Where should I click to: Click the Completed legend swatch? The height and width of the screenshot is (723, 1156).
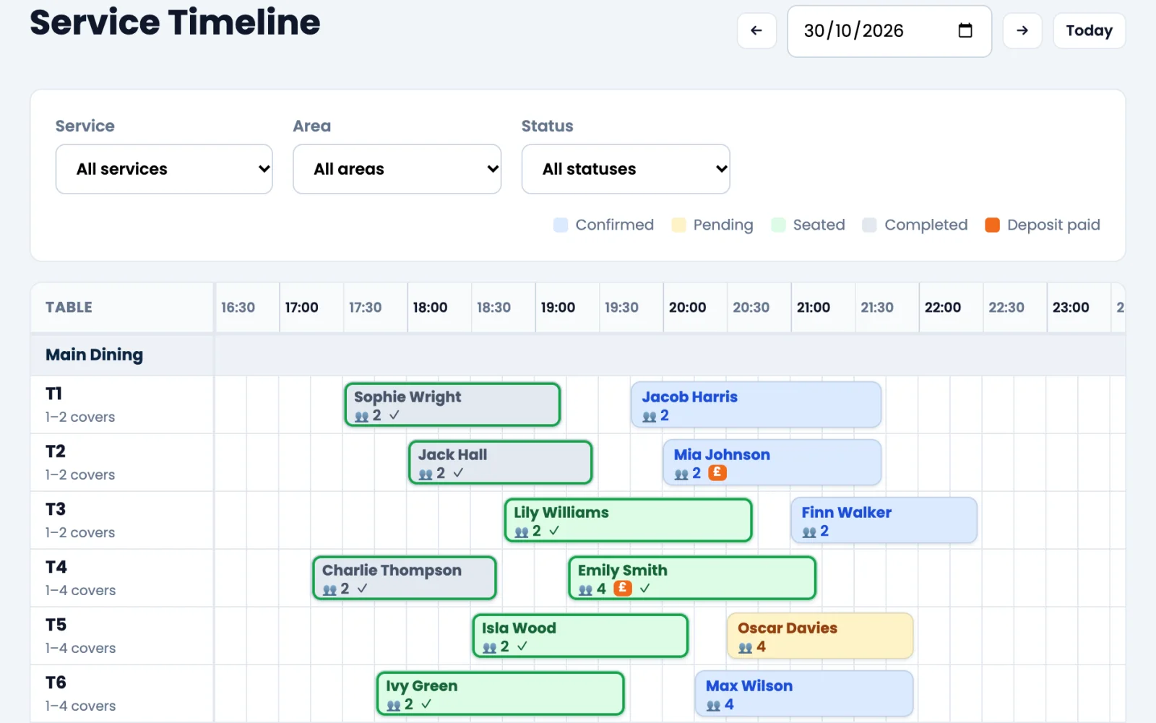click(869, 225)
